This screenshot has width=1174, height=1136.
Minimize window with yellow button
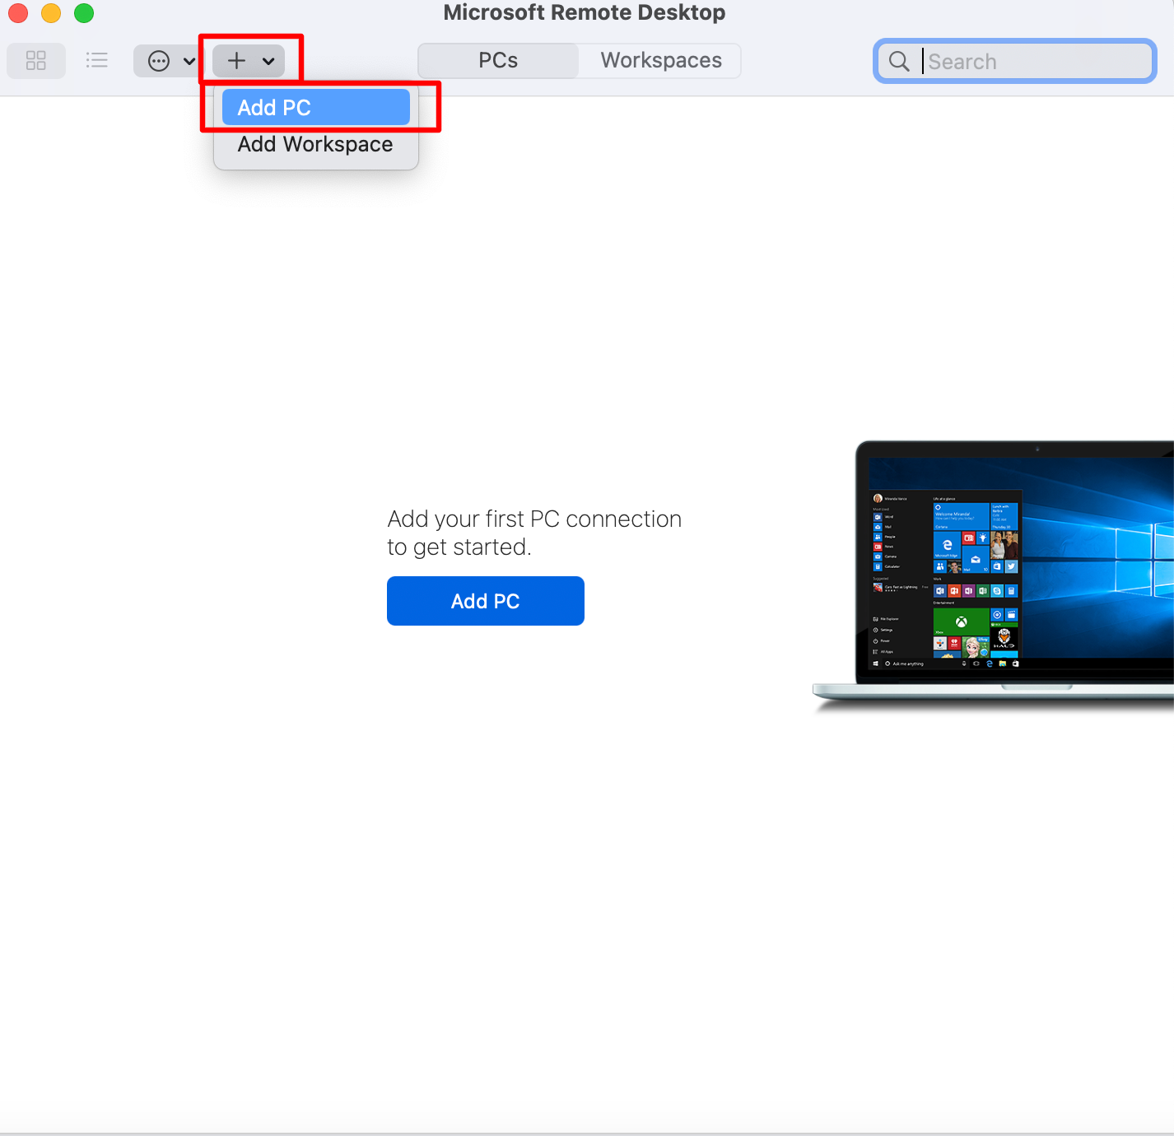(x=51, y=12)
